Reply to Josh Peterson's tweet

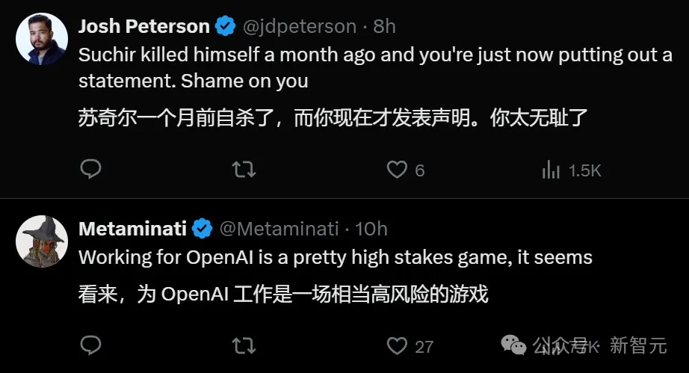point(90,170)
